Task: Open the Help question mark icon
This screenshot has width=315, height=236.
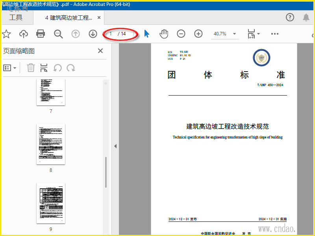Action: [x=290, y=17]
